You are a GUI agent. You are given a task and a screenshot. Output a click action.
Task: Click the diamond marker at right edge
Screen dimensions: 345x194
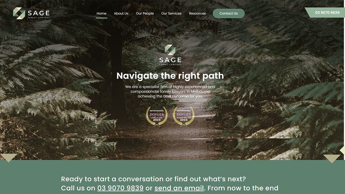click(x=342, y=151)
